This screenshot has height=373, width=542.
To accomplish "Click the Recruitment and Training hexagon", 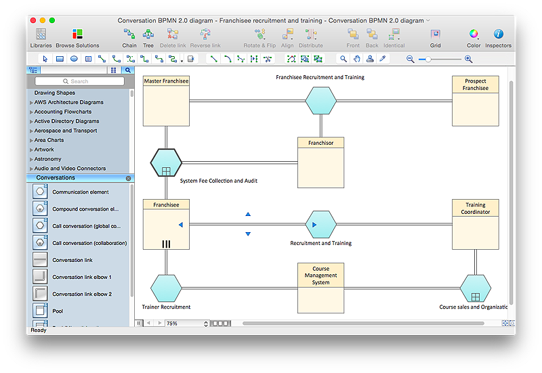I will pos(320,225).
